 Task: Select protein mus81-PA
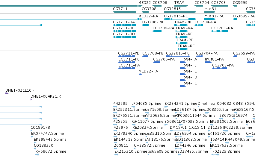[214, 59]
